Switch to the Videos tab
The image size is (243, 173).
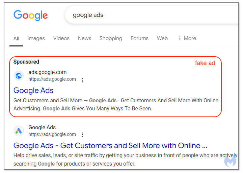pyautogui.click(x=61, y=38)
